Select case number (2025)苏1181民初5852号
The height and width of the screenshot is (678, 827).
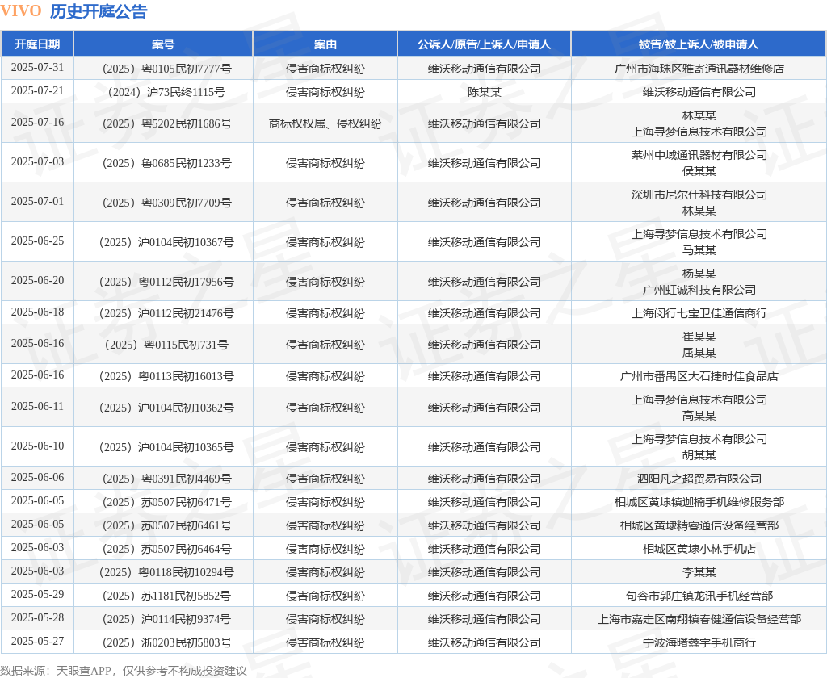coord(166,596)
